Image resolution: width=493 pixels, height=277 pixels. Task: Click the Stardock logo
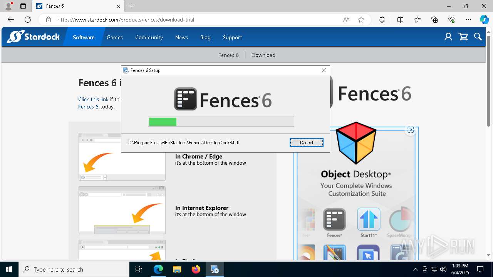pos(33,37)
